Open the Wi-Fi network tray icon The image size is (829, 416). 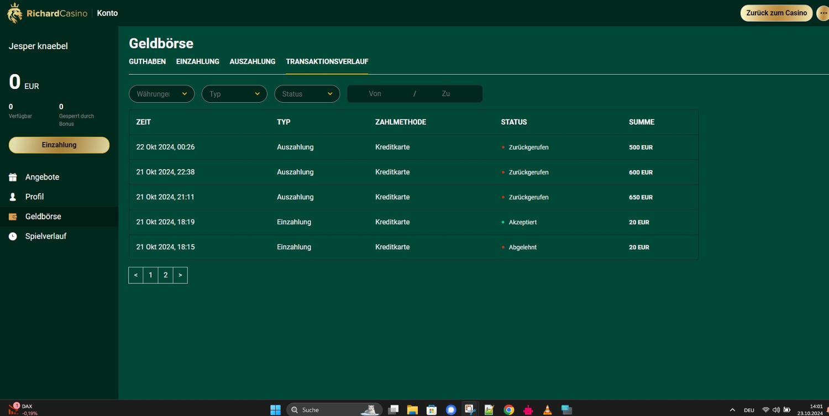point(765,410)
